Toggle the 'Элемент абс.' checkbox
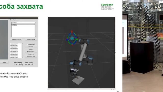163x92 pixels. [x=28, y=44]
